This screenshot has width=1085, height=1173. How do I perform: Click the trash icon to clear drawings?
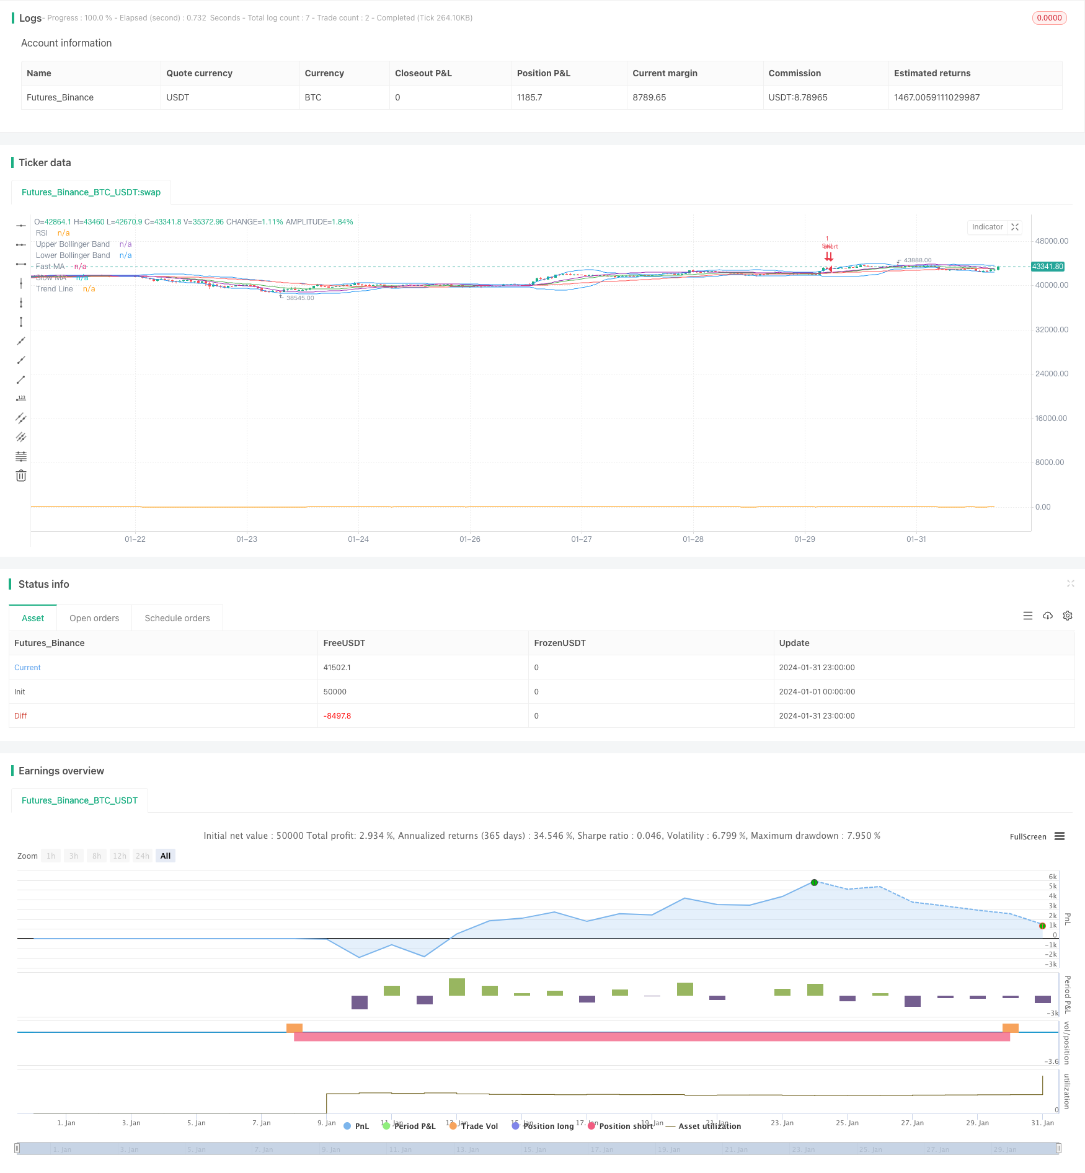tap(21, 476)
